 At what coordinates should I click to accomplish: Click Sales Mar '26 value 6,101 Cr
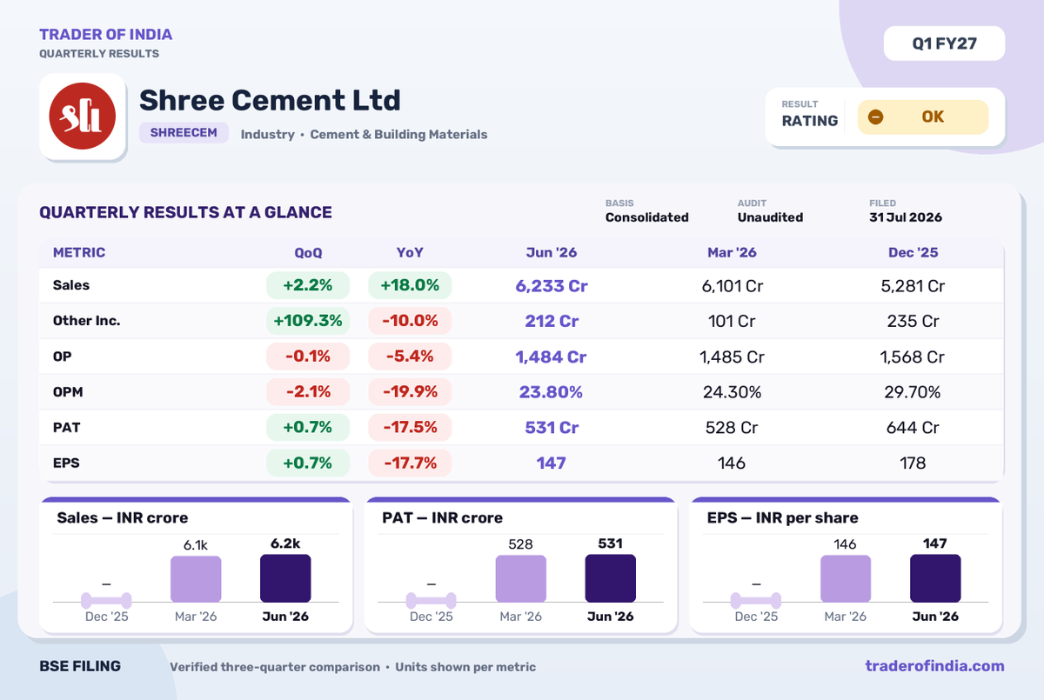[x=732, y=285]
